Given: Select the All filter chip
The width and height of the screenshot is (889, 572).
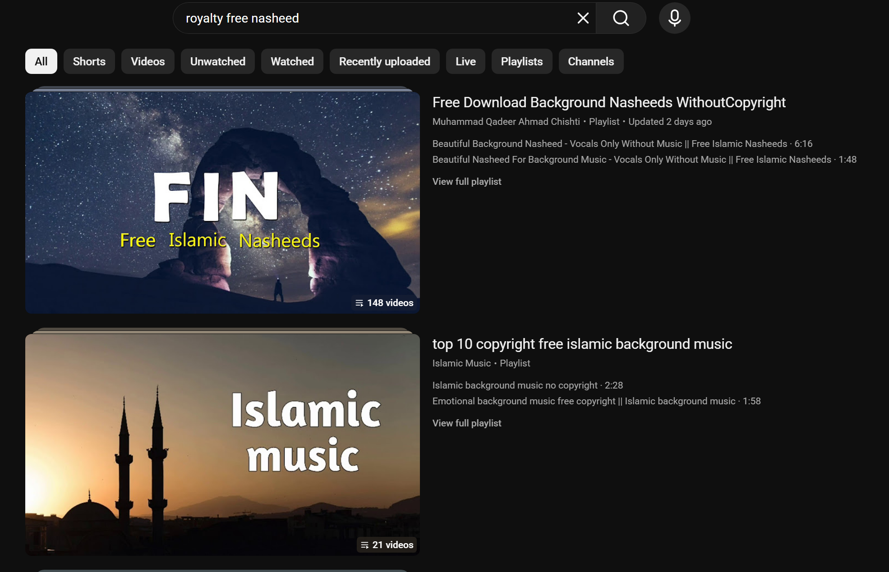Looking at the screenshot, I should click(41, 61).
